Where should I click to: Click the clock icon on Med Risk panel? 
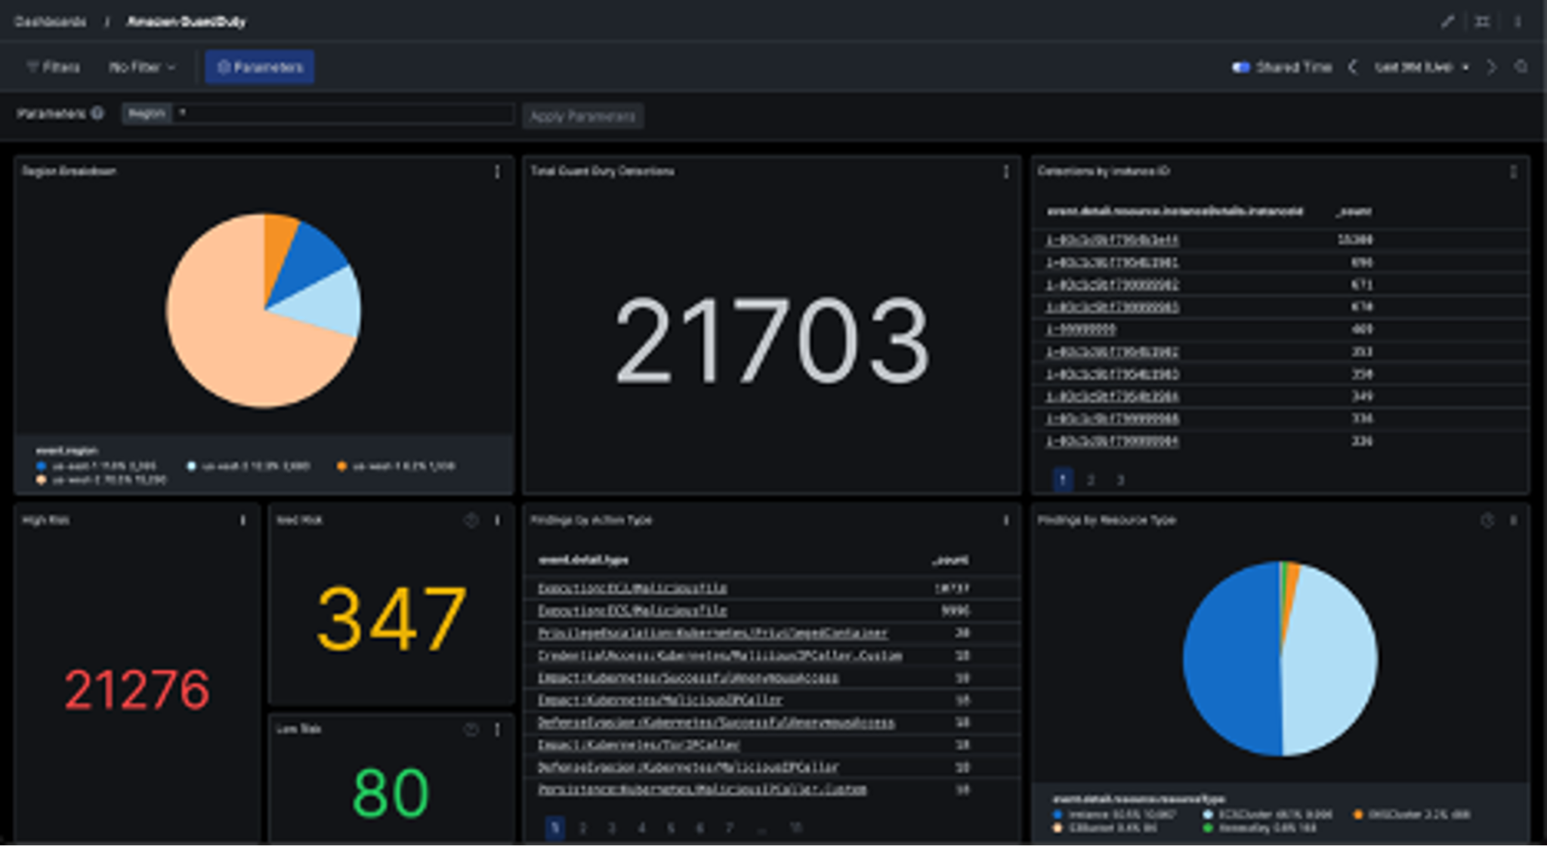[x=471, y=519]
